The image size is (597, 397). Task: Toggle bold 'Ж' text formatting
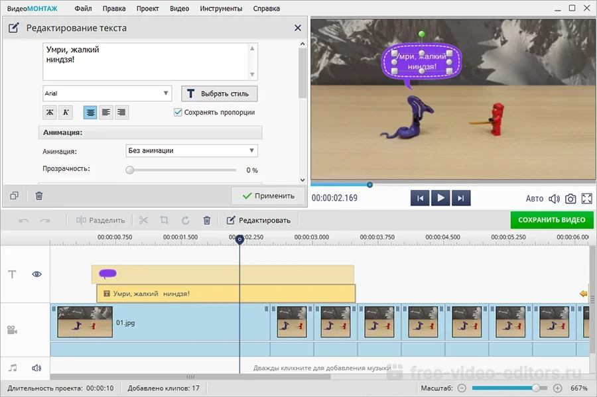point(50,112)
